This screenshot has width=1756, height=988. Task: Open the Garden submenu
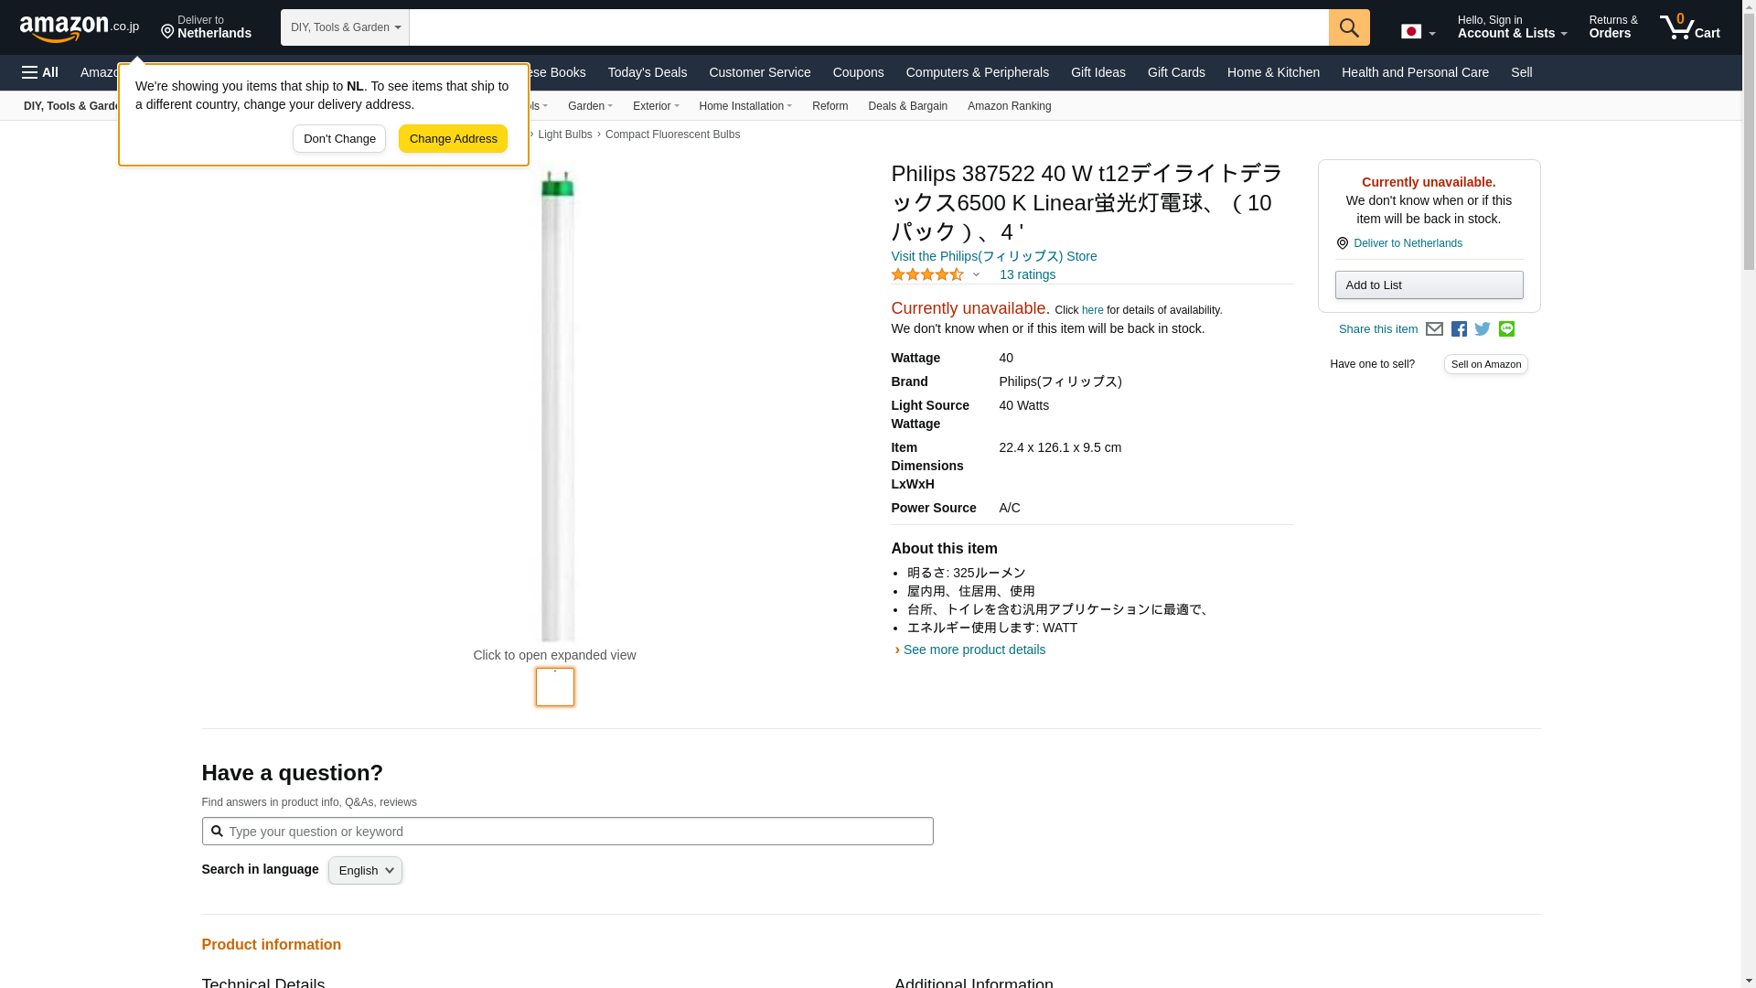click(590, 106)
